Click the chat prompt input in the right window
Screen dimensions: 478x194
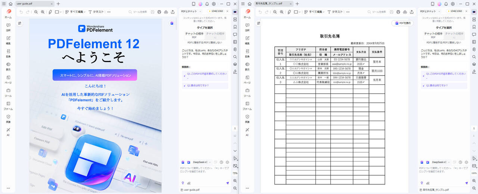pos(443,173)
